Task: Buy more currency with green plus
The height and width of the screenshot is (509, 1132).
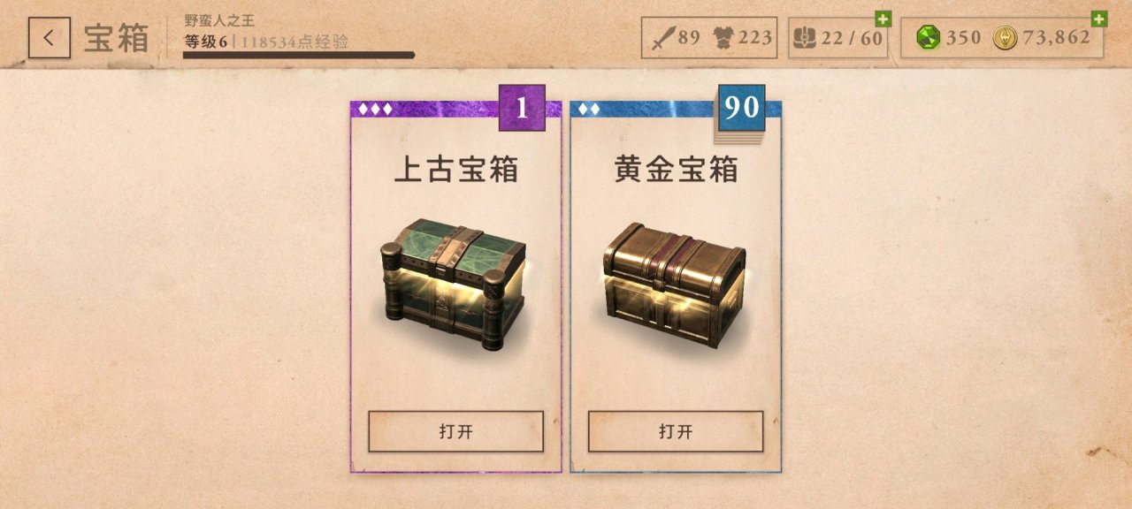Action: tap(1099, 19)
